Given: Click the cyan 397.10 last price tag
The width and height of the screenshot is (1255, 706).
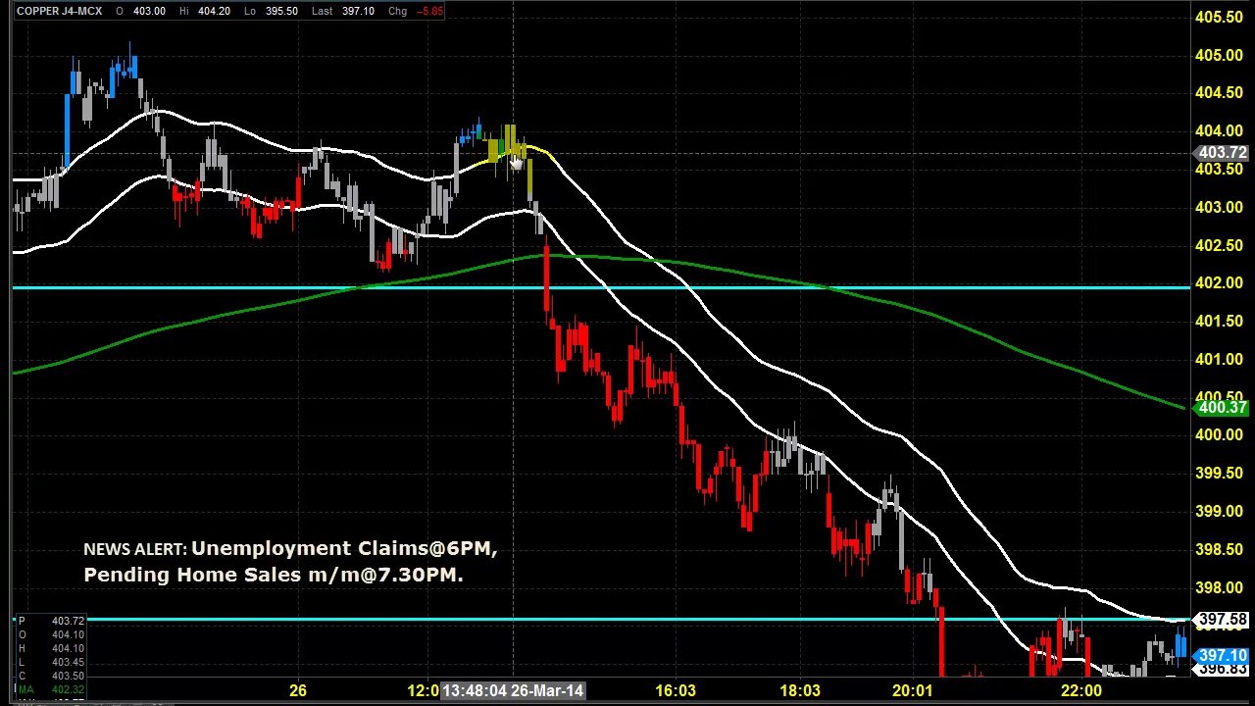Looking at the screenshot, I should [1222, 656].
